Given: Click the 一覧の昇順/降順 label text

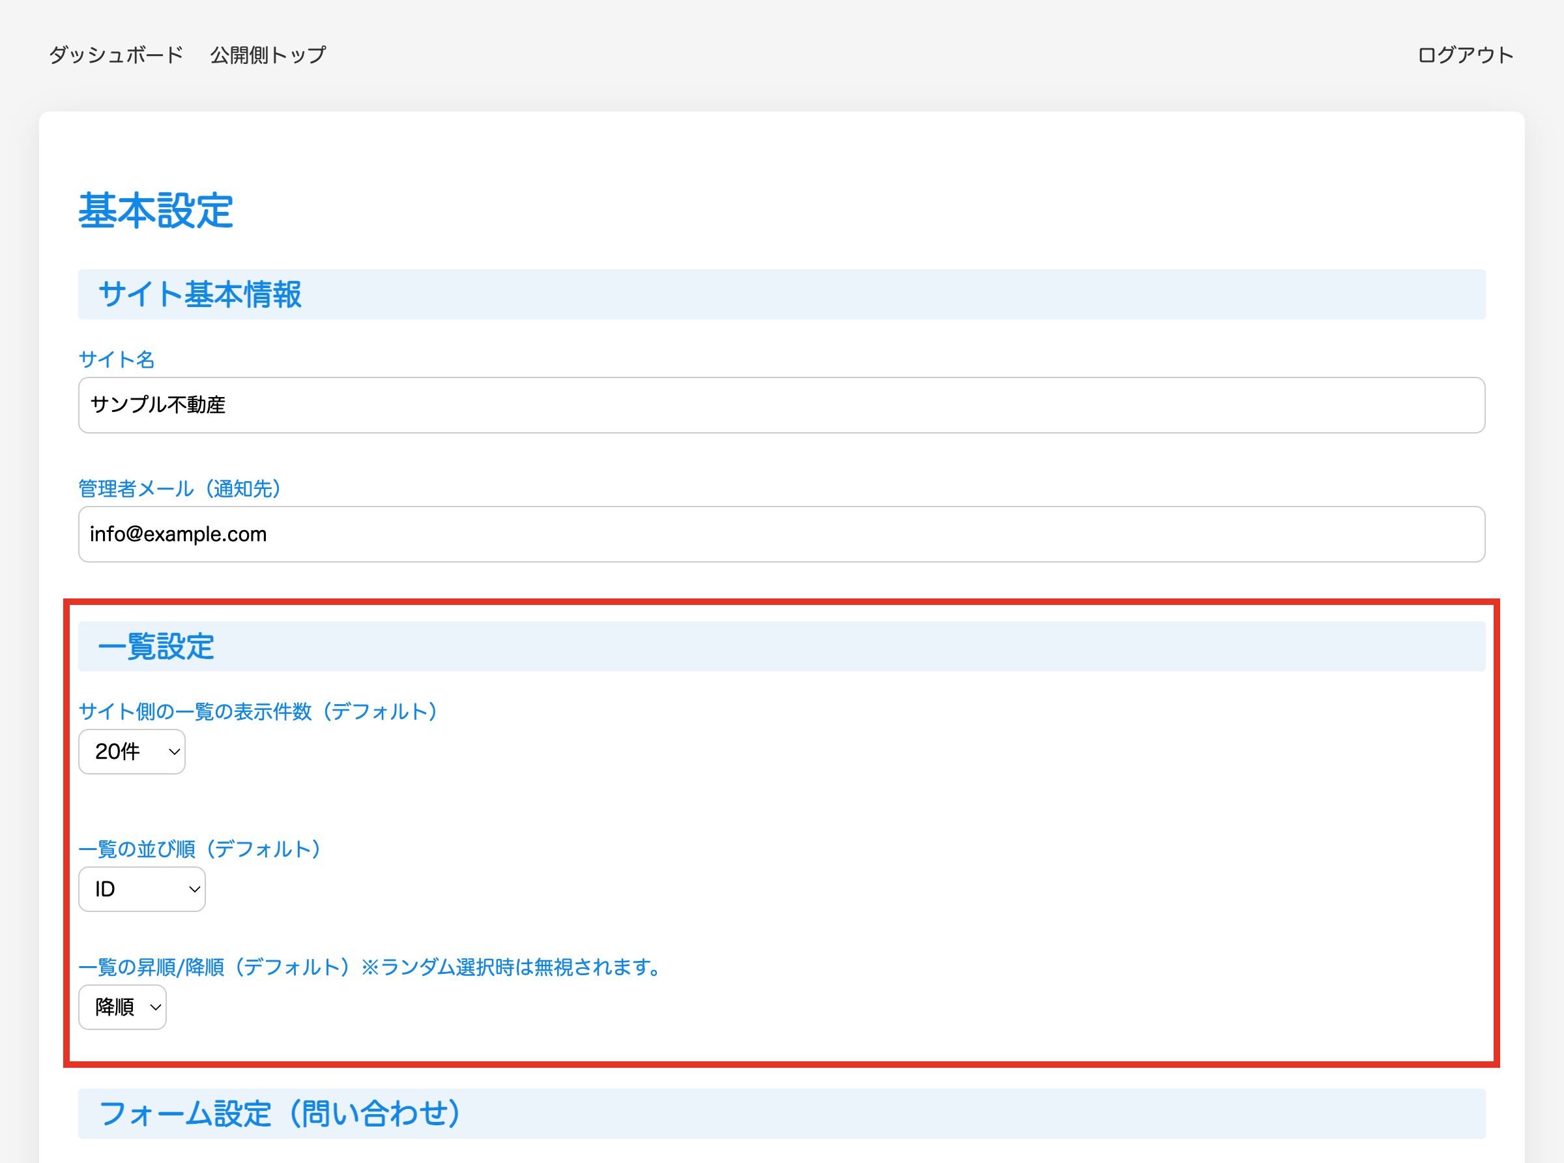Looking at the screenshot, I should pyautogui.click(x=370, y=967).
